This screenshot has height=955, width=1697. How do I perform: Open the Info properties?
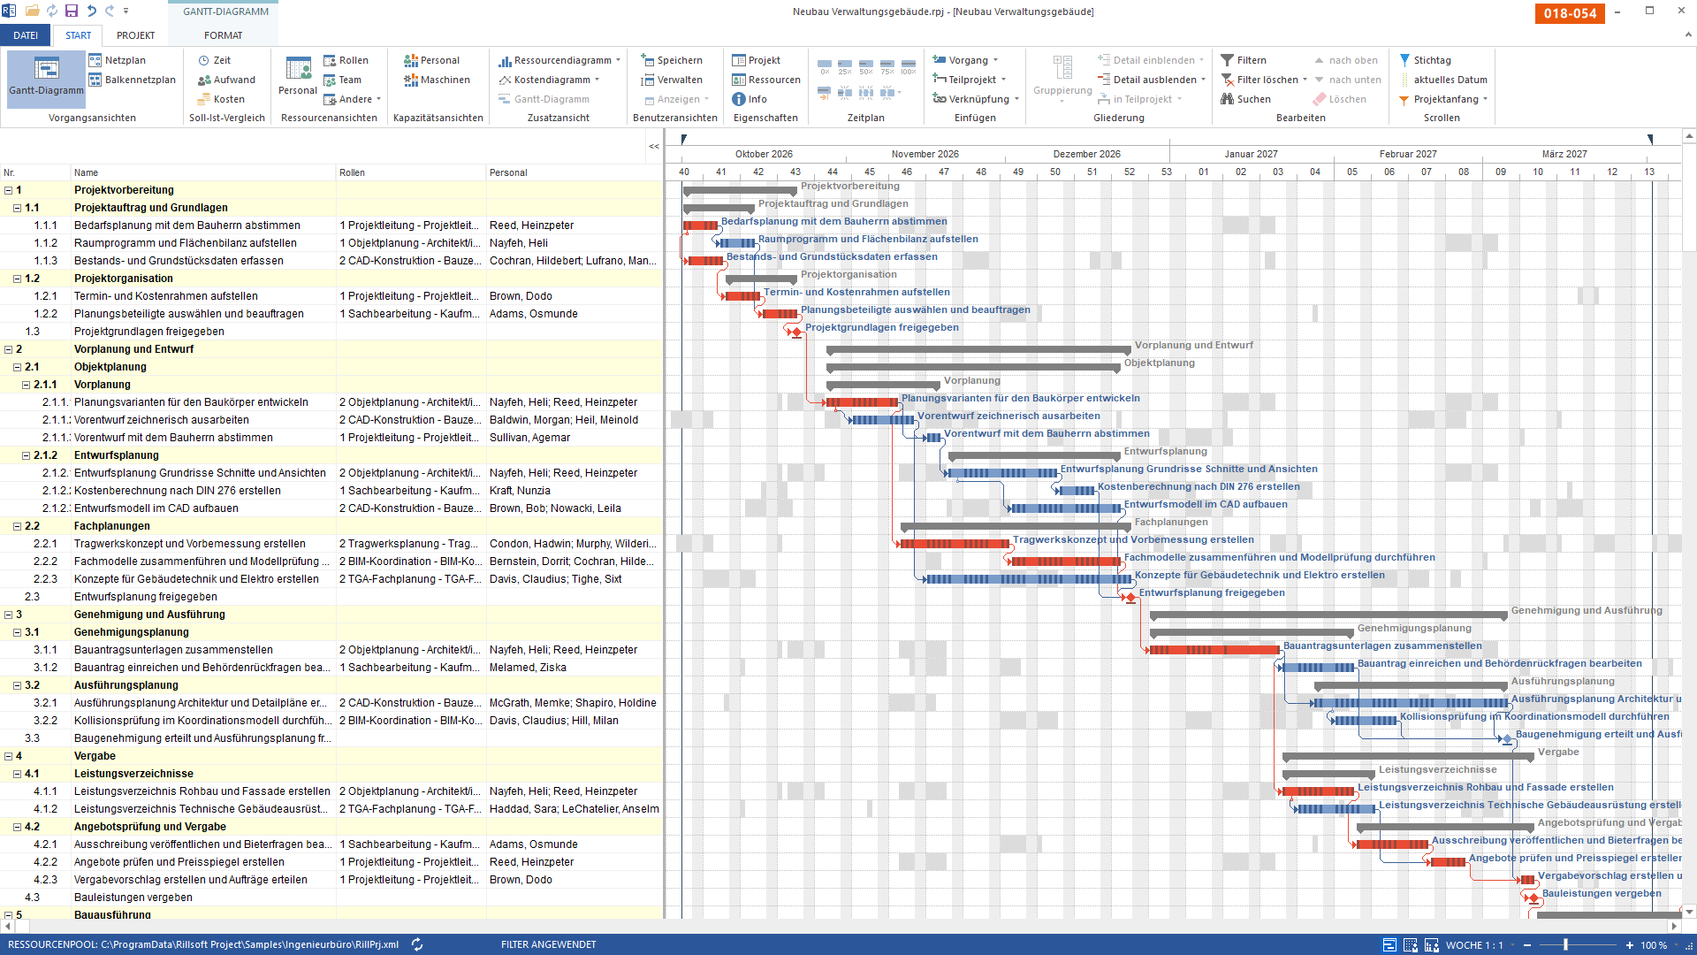tap(750, 99)
